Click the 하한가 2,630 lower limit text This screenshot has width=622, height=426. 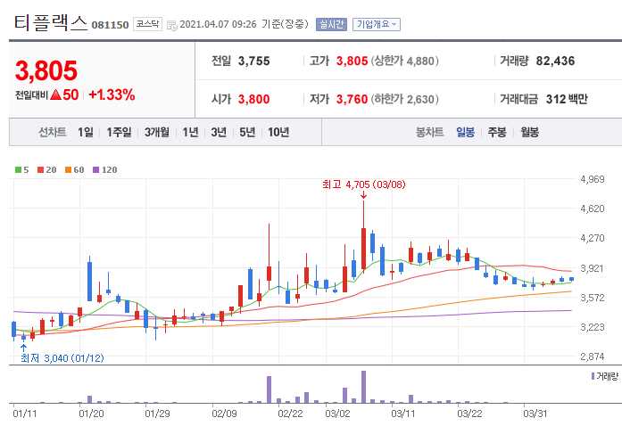(404, 99)
